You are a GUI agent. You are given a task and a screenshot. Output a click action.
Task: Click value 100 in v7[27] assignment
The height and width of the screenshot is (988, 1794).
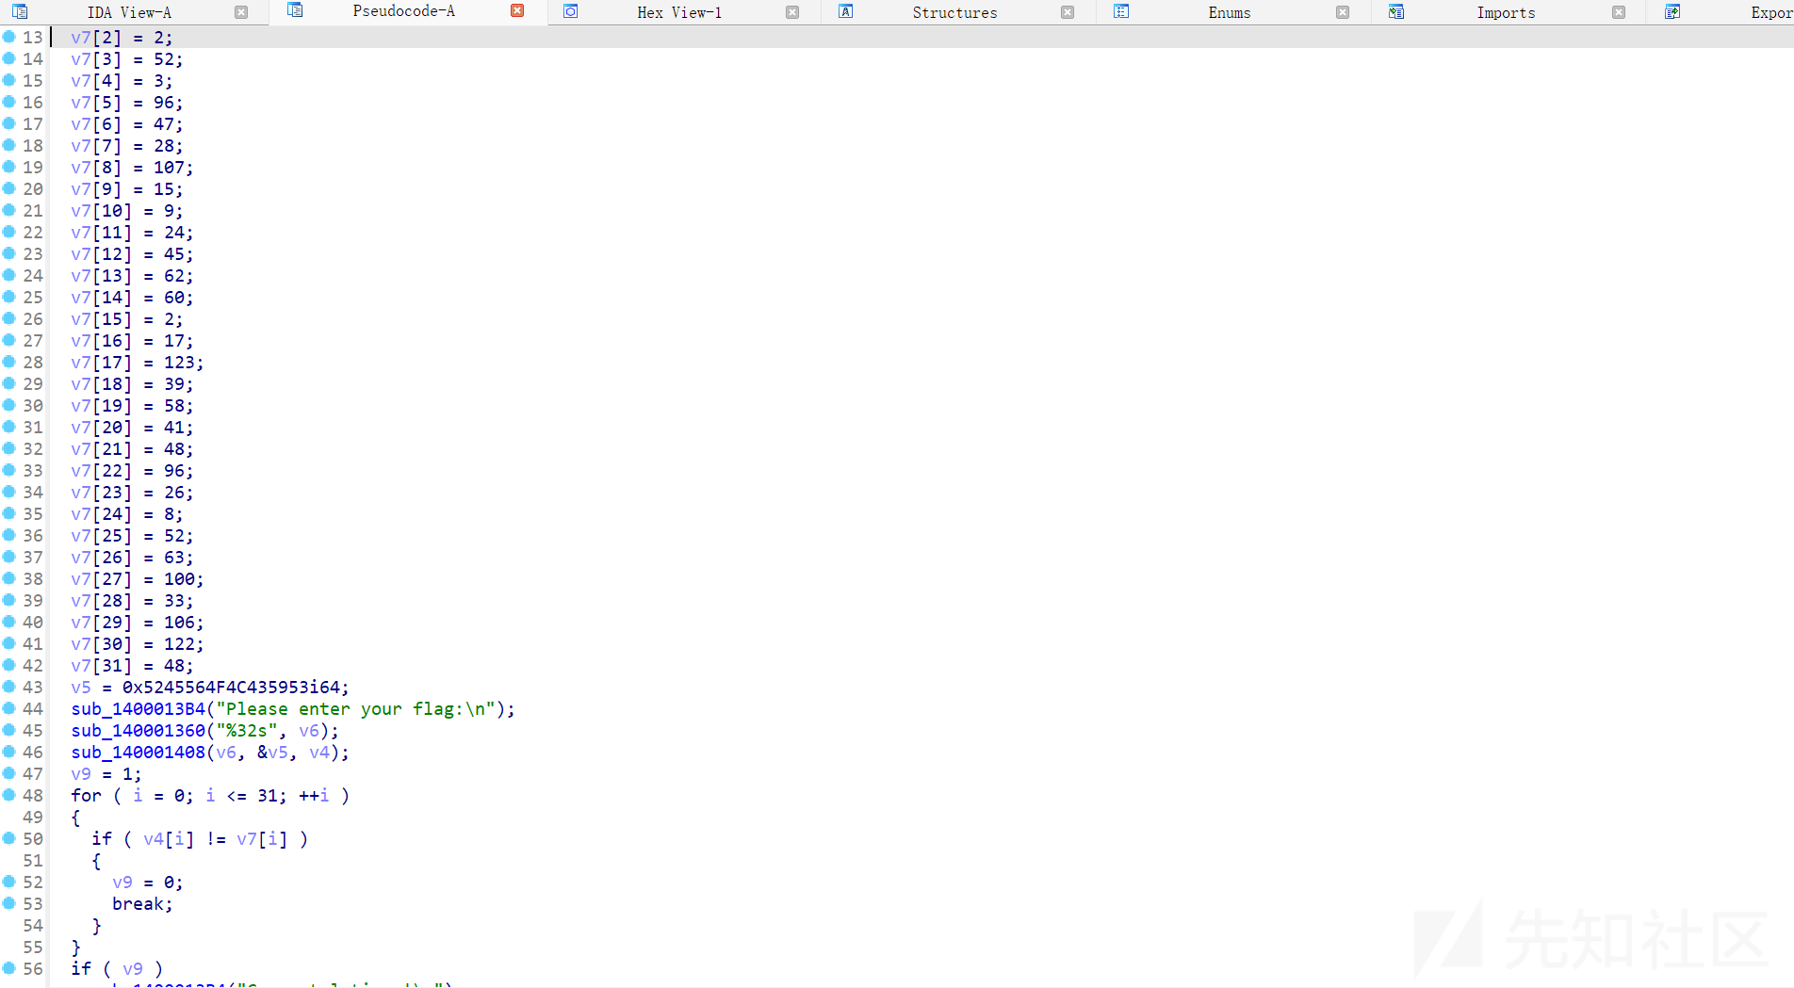pos(179,579)
